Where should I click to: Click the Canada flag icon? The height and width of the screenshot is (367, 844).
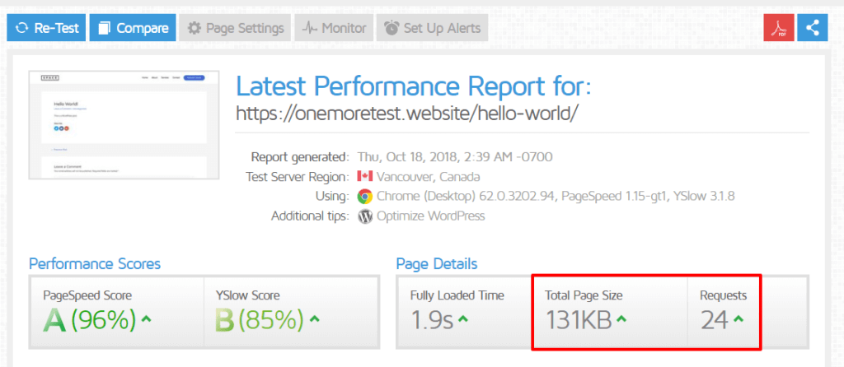[365, 177]
